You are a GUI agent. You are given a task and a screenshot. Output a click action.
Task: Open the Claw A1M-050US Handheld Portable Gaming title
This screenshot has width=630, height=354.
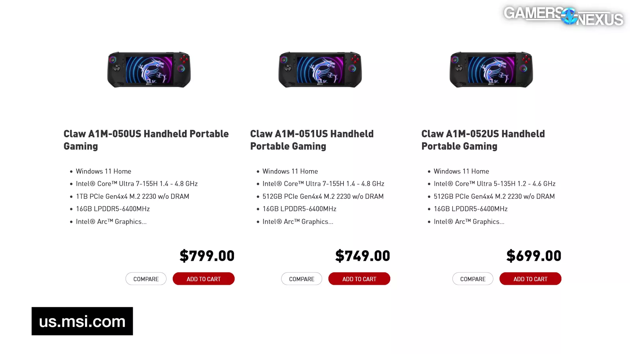(x=146, y=140)
